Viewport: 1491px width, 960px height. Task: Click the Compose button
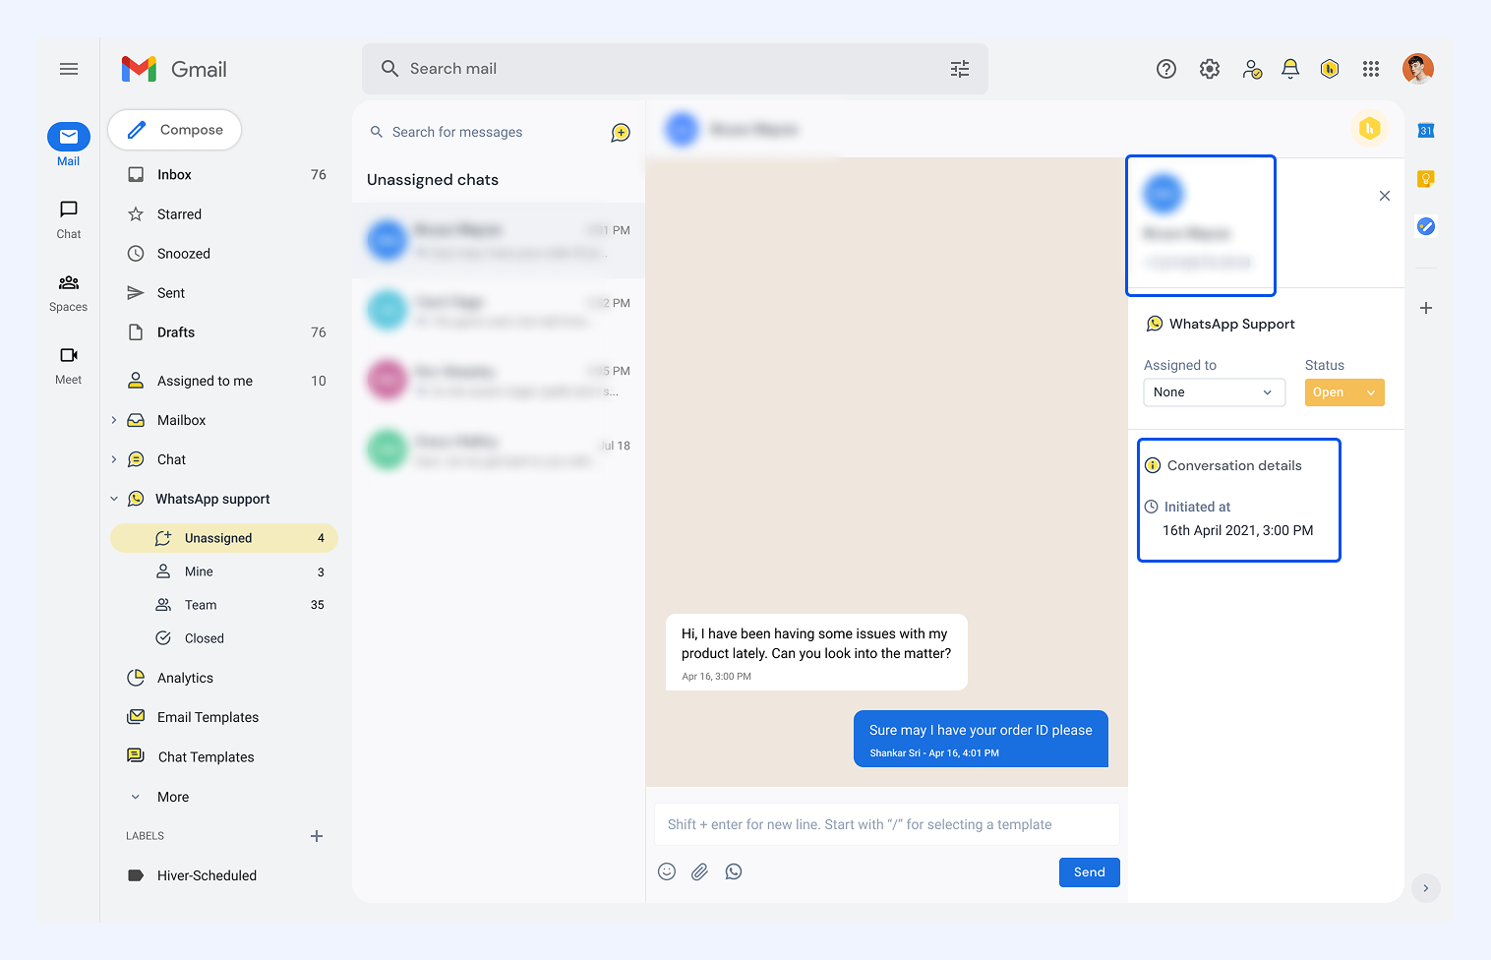tap(175, 130)
